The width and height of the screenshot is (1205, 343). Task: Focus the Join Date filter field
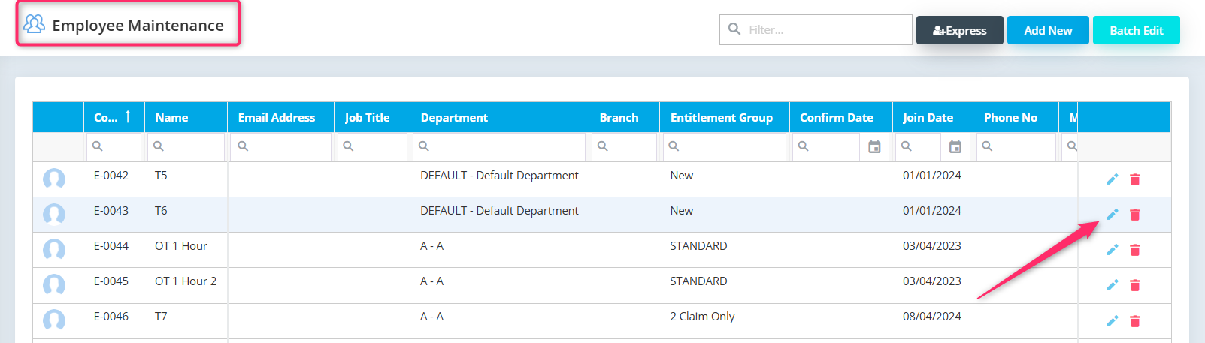pos(918,147)
